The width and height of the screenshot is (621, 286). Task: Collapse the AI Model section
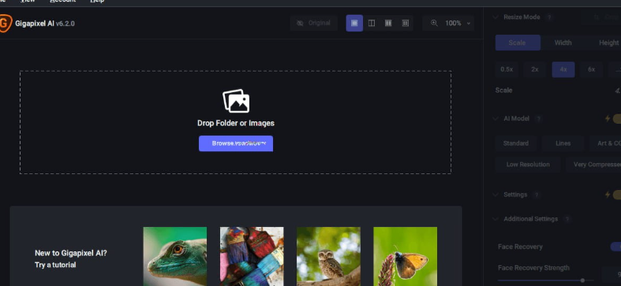coord(496,119)
